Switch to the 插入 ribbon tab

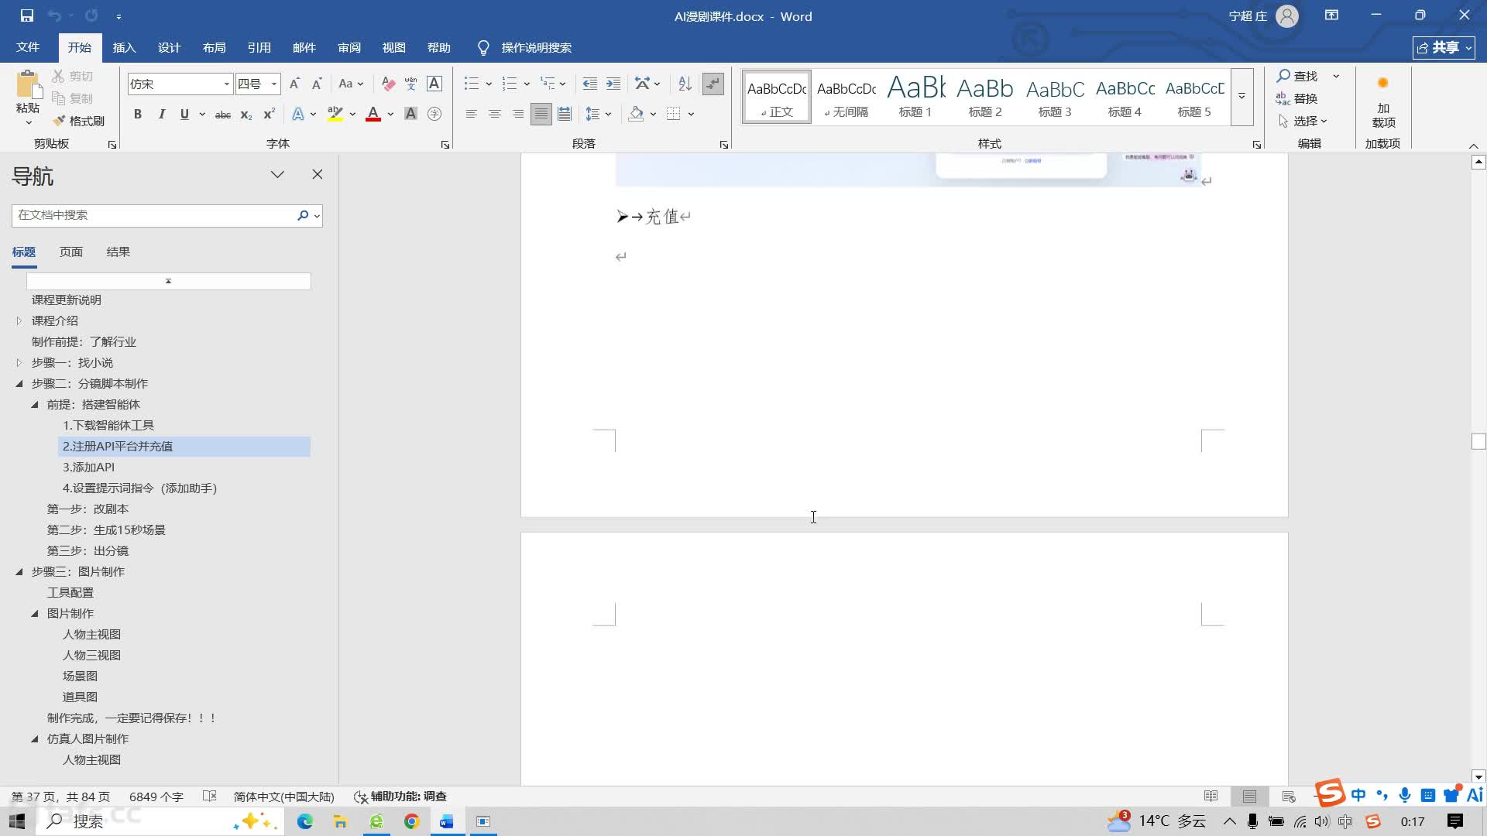pyautogui.click(x=124, y=47)
